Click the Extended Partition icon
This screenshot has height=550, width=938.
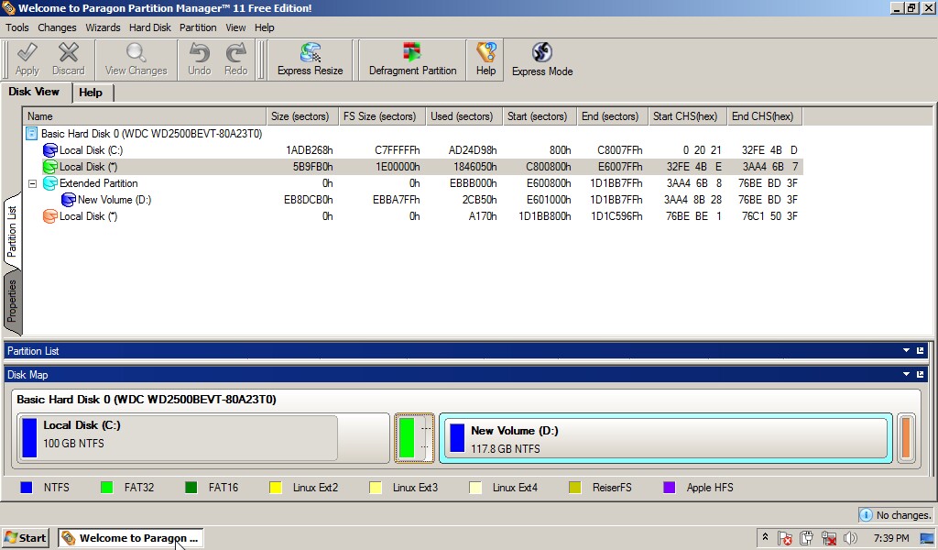49,183
